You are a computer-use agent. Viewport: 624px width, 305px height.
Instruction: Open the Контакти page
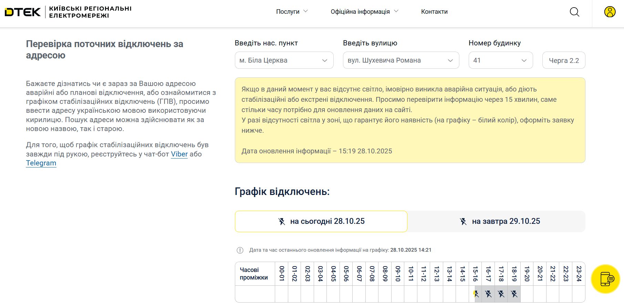tap(434, 12)
